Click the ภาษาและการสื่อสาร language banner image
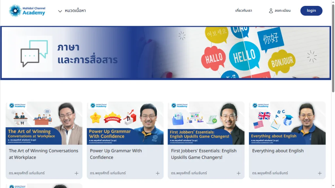The width and height of the screenshot is (335, 188). point(166,53)
